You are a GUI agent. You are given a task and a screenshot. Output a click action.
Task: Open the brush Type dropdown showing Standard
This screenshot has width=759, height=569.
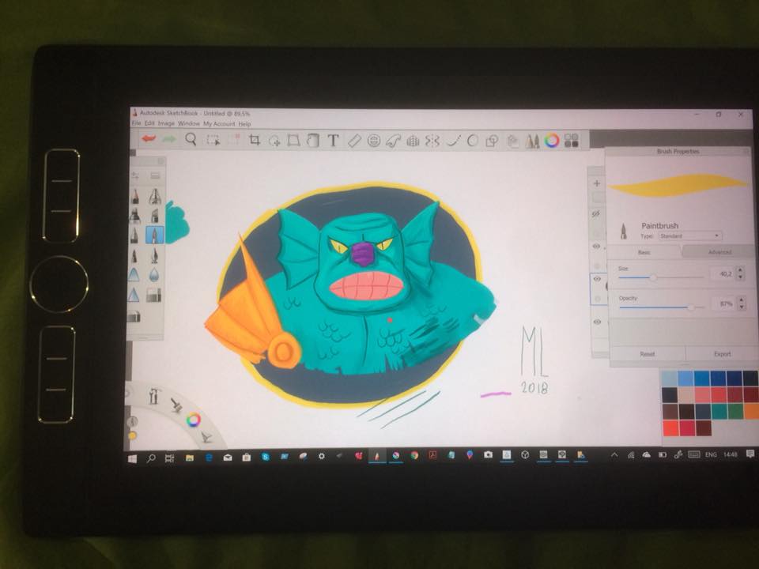690,236
